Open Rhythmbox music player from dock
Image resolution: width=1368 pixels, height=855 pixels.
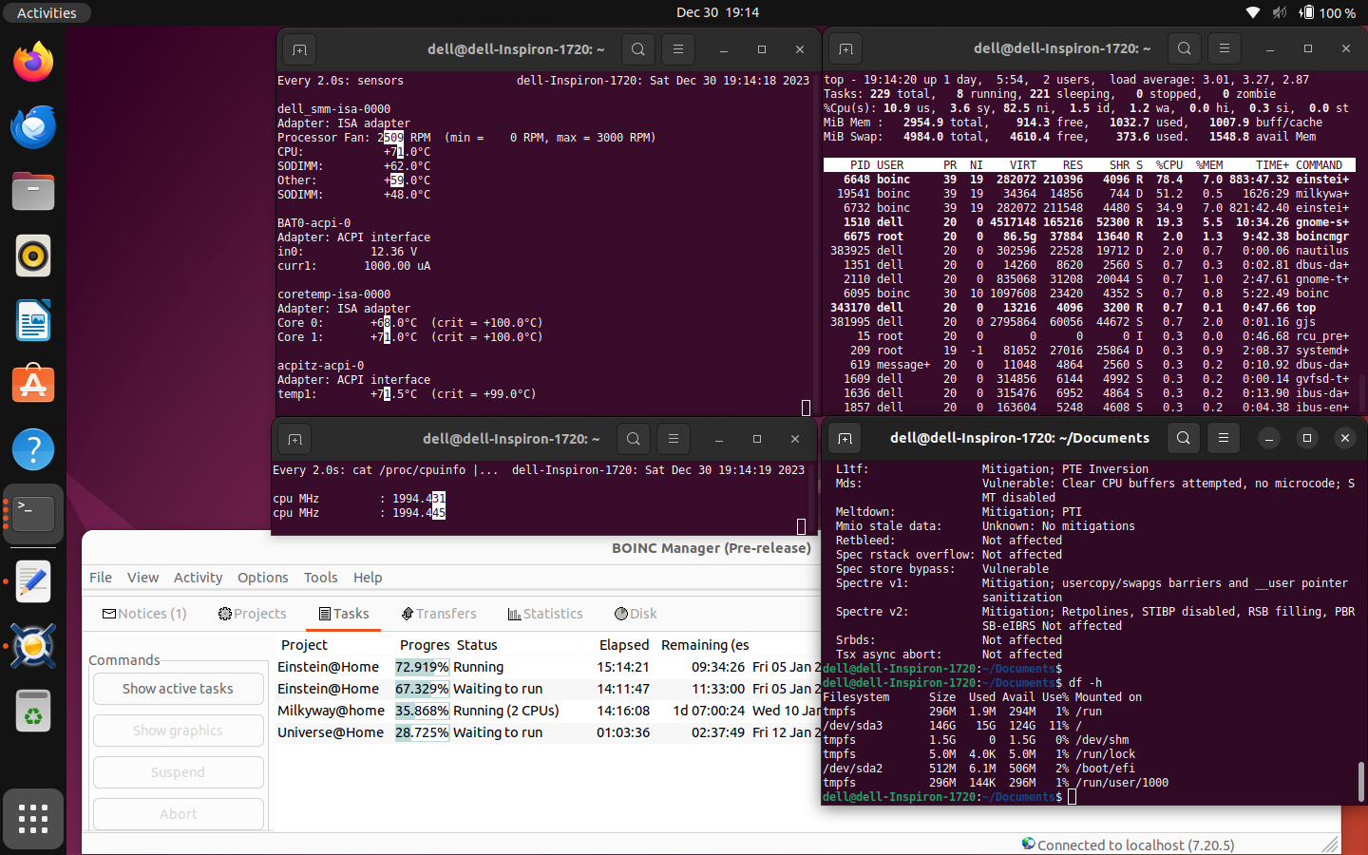33,256
